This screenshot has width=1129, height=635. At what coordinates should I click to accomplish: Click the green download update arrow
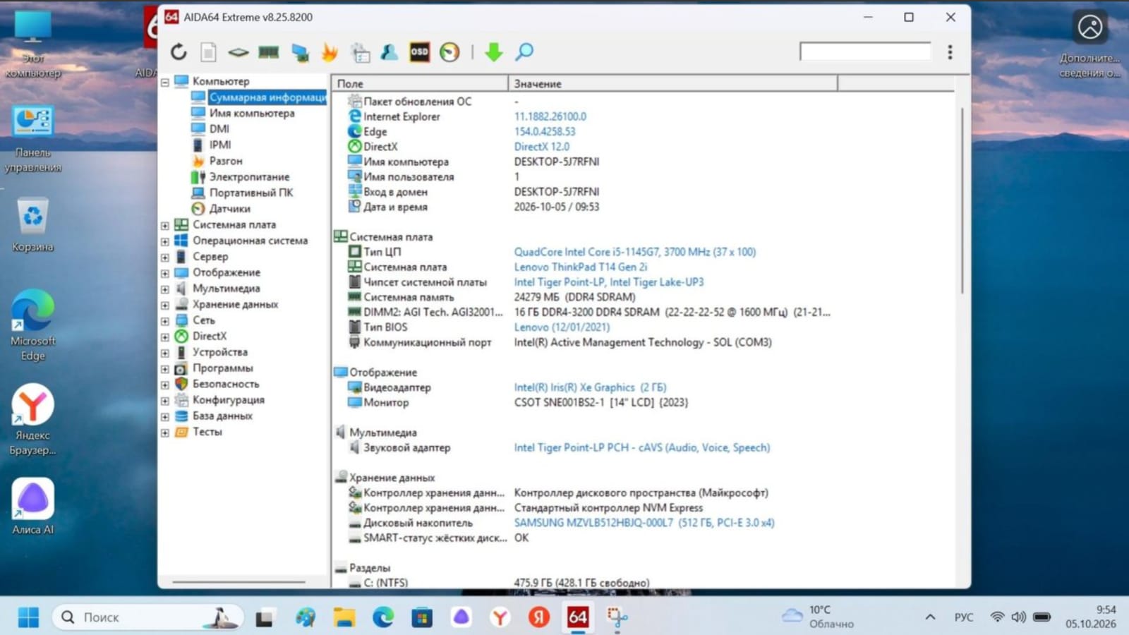click(494, 52)
